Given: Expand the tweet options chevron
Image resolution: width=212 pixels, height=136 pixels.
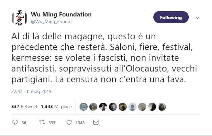Looking at the screenshot, I should click(x=198, y=17).
